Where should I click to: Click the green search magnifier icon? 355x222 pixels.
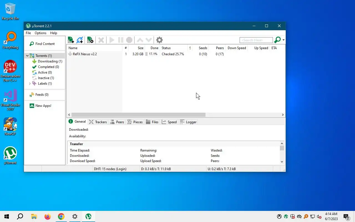pos(277,40)
